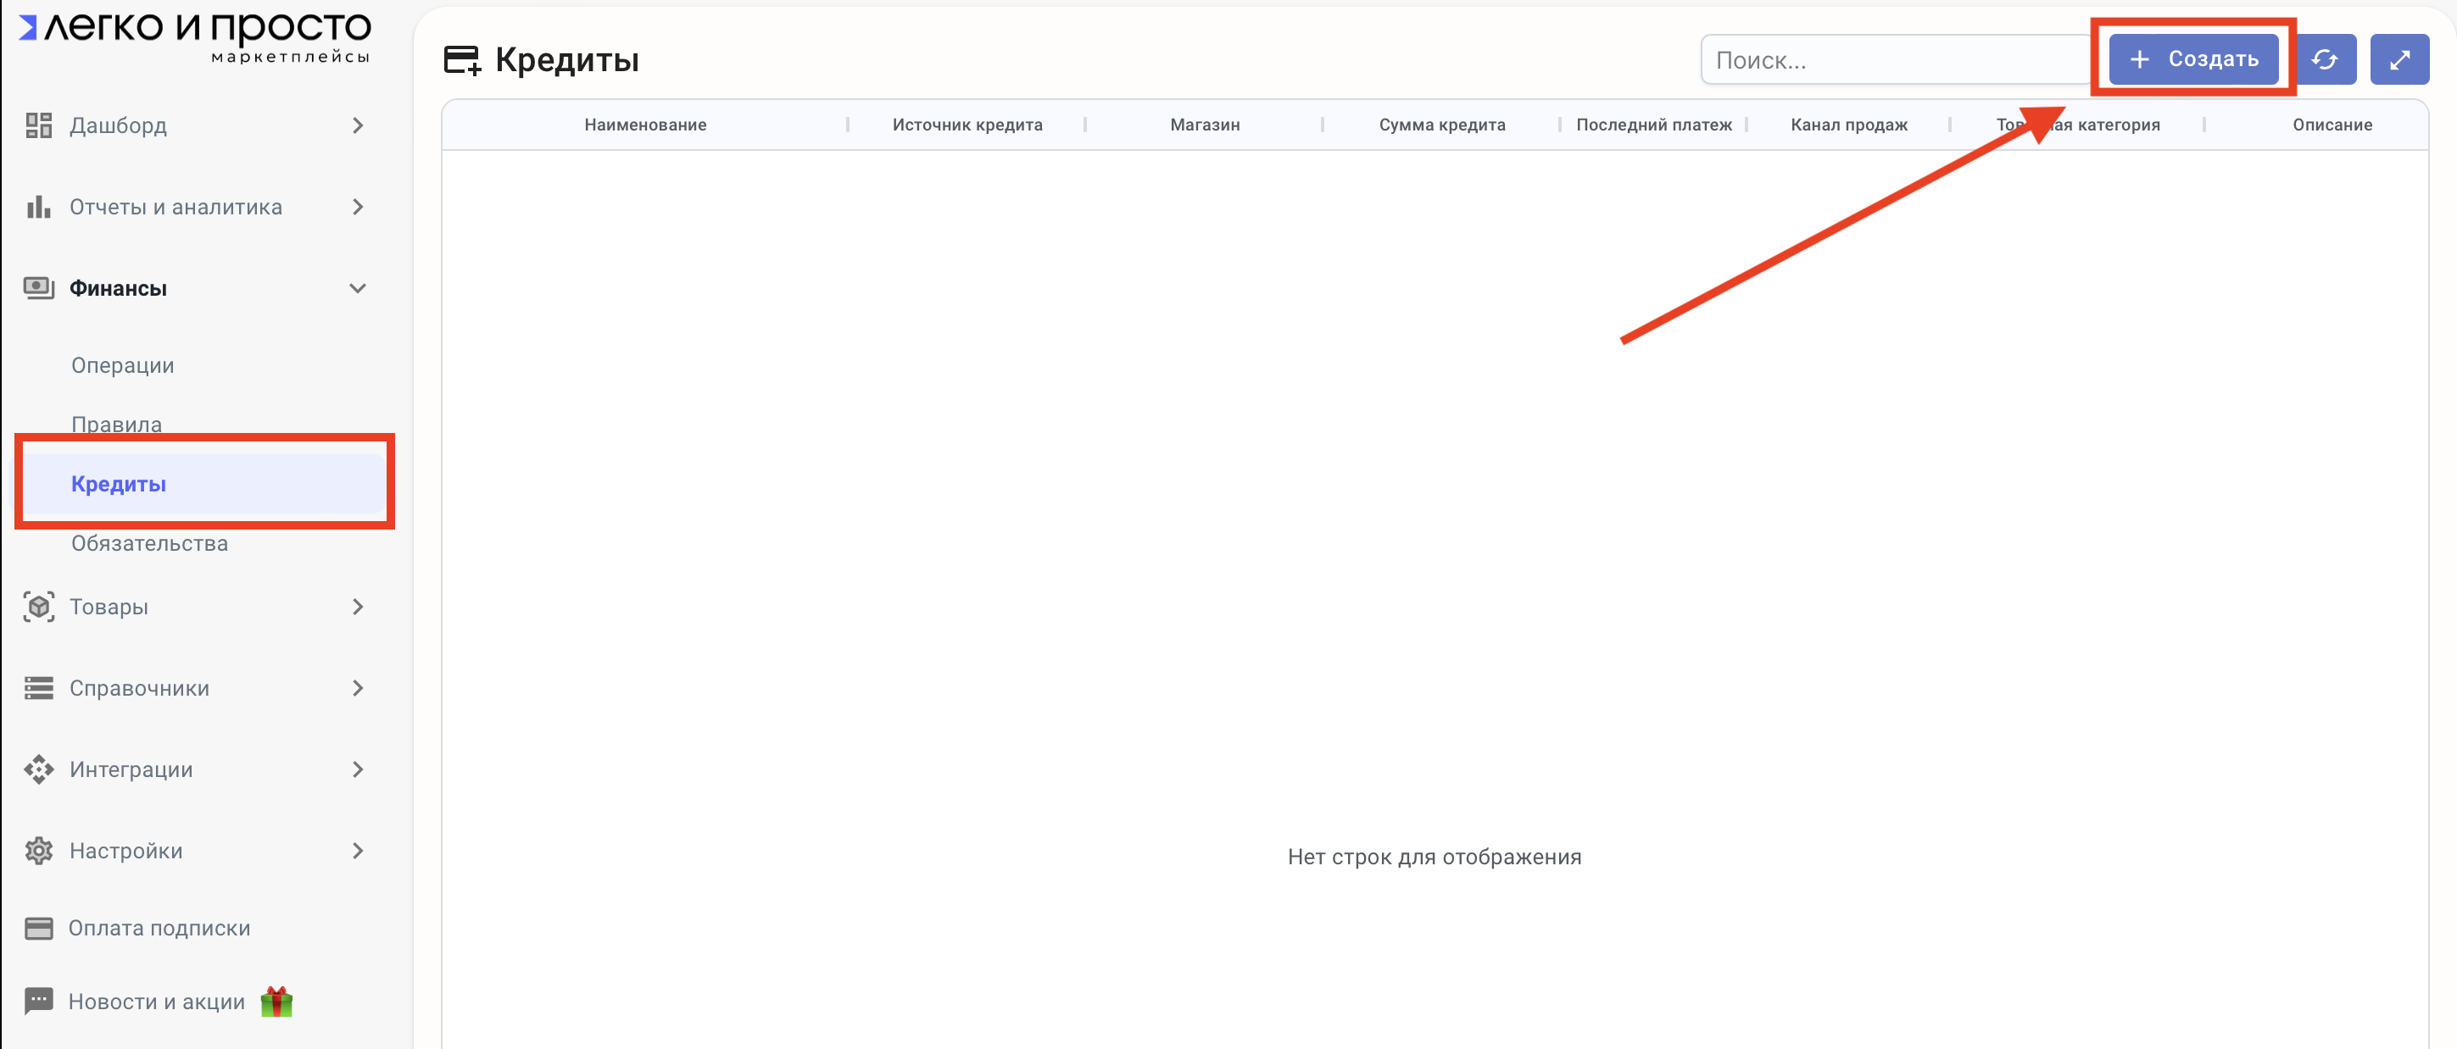Image resolution: width=2457 pixels, height=1049 pixels.
Task: Click the Products box icon
Action: 38,607
